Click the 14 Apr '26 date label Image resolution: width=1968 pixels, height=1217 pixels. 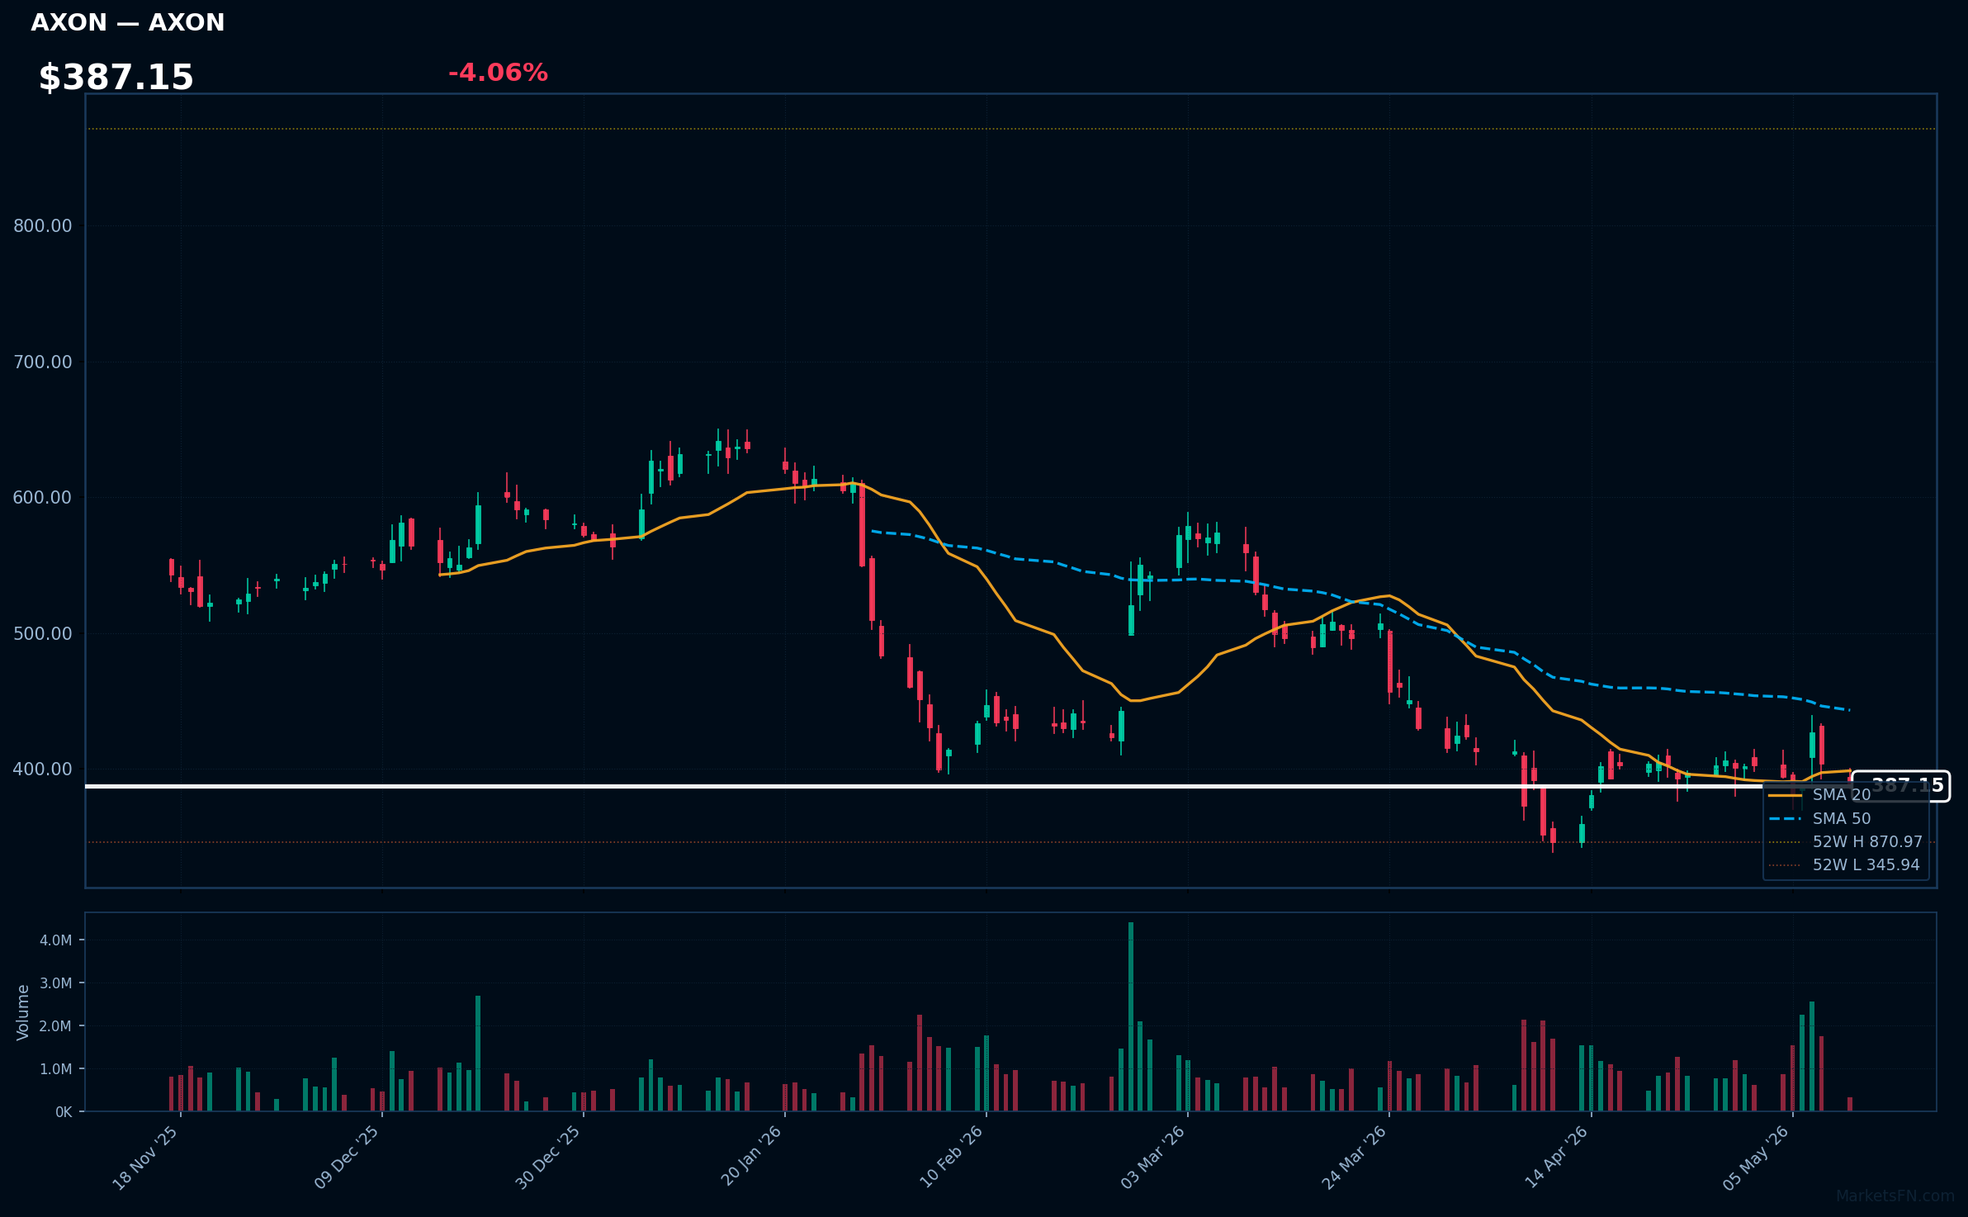coord(1556,1158)
